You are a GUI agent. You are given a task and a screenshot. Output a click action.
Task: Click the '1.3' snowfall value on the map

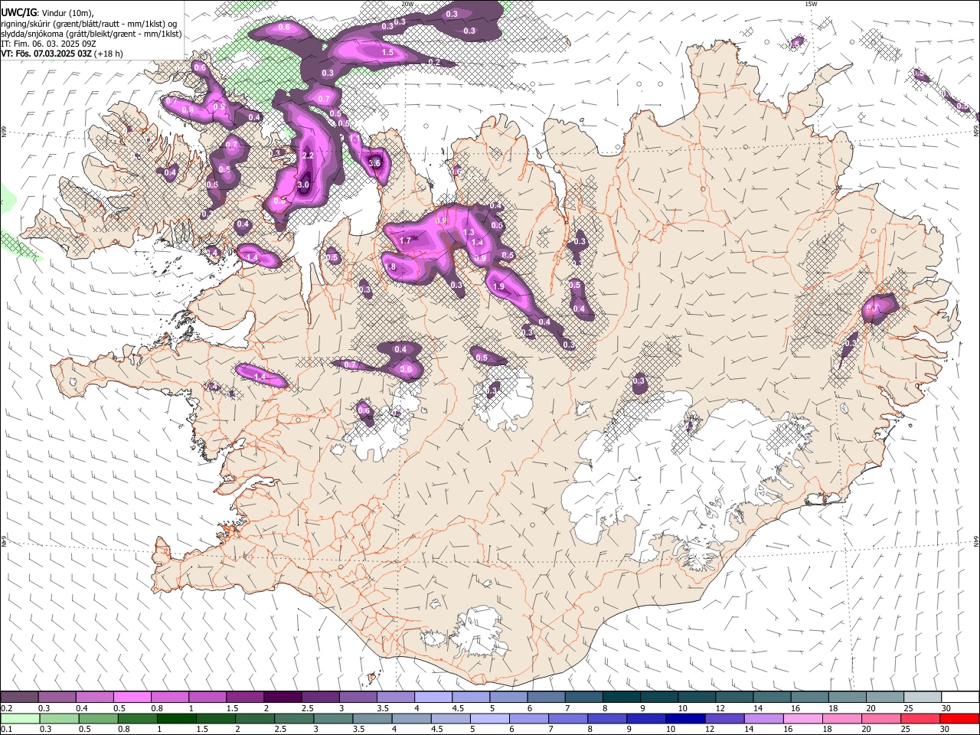click(x=469, y=232)
